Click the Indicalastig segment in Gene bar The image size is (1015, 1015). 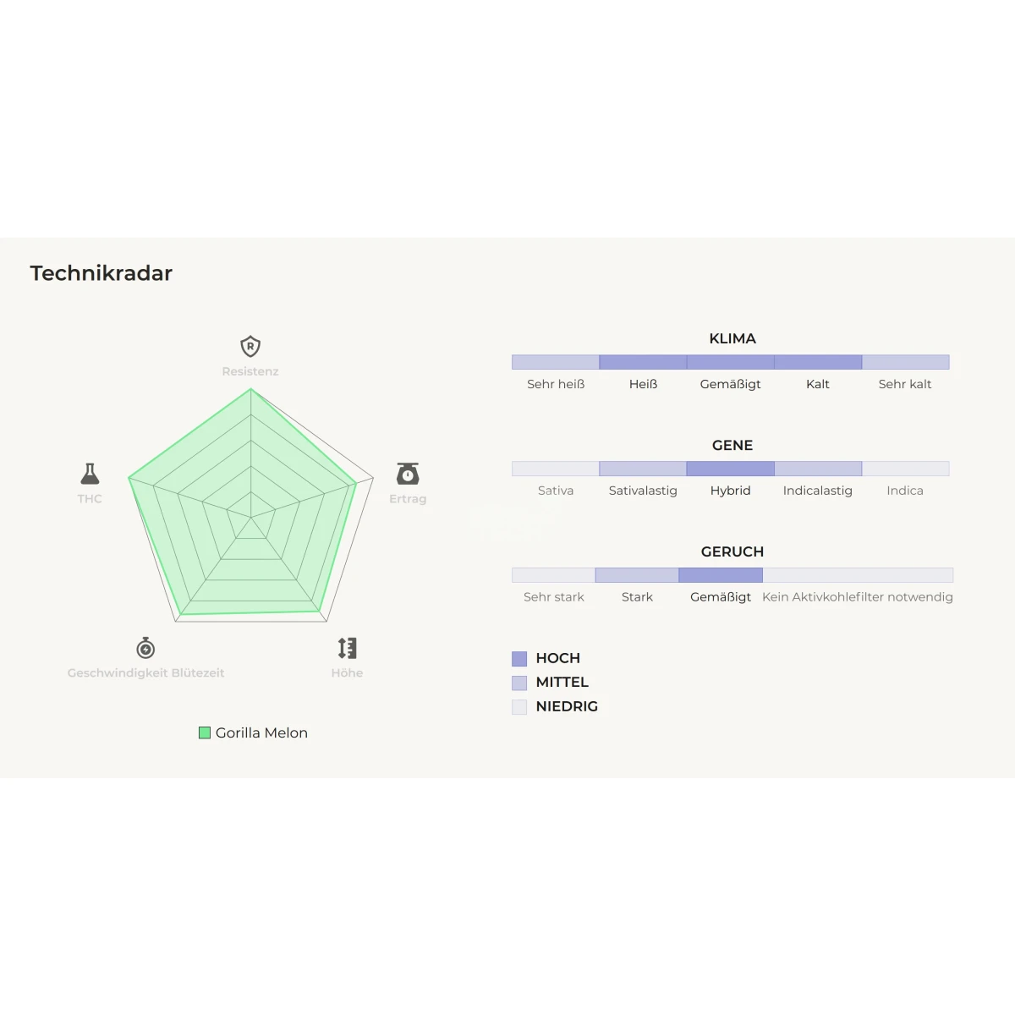coord(818,469)
